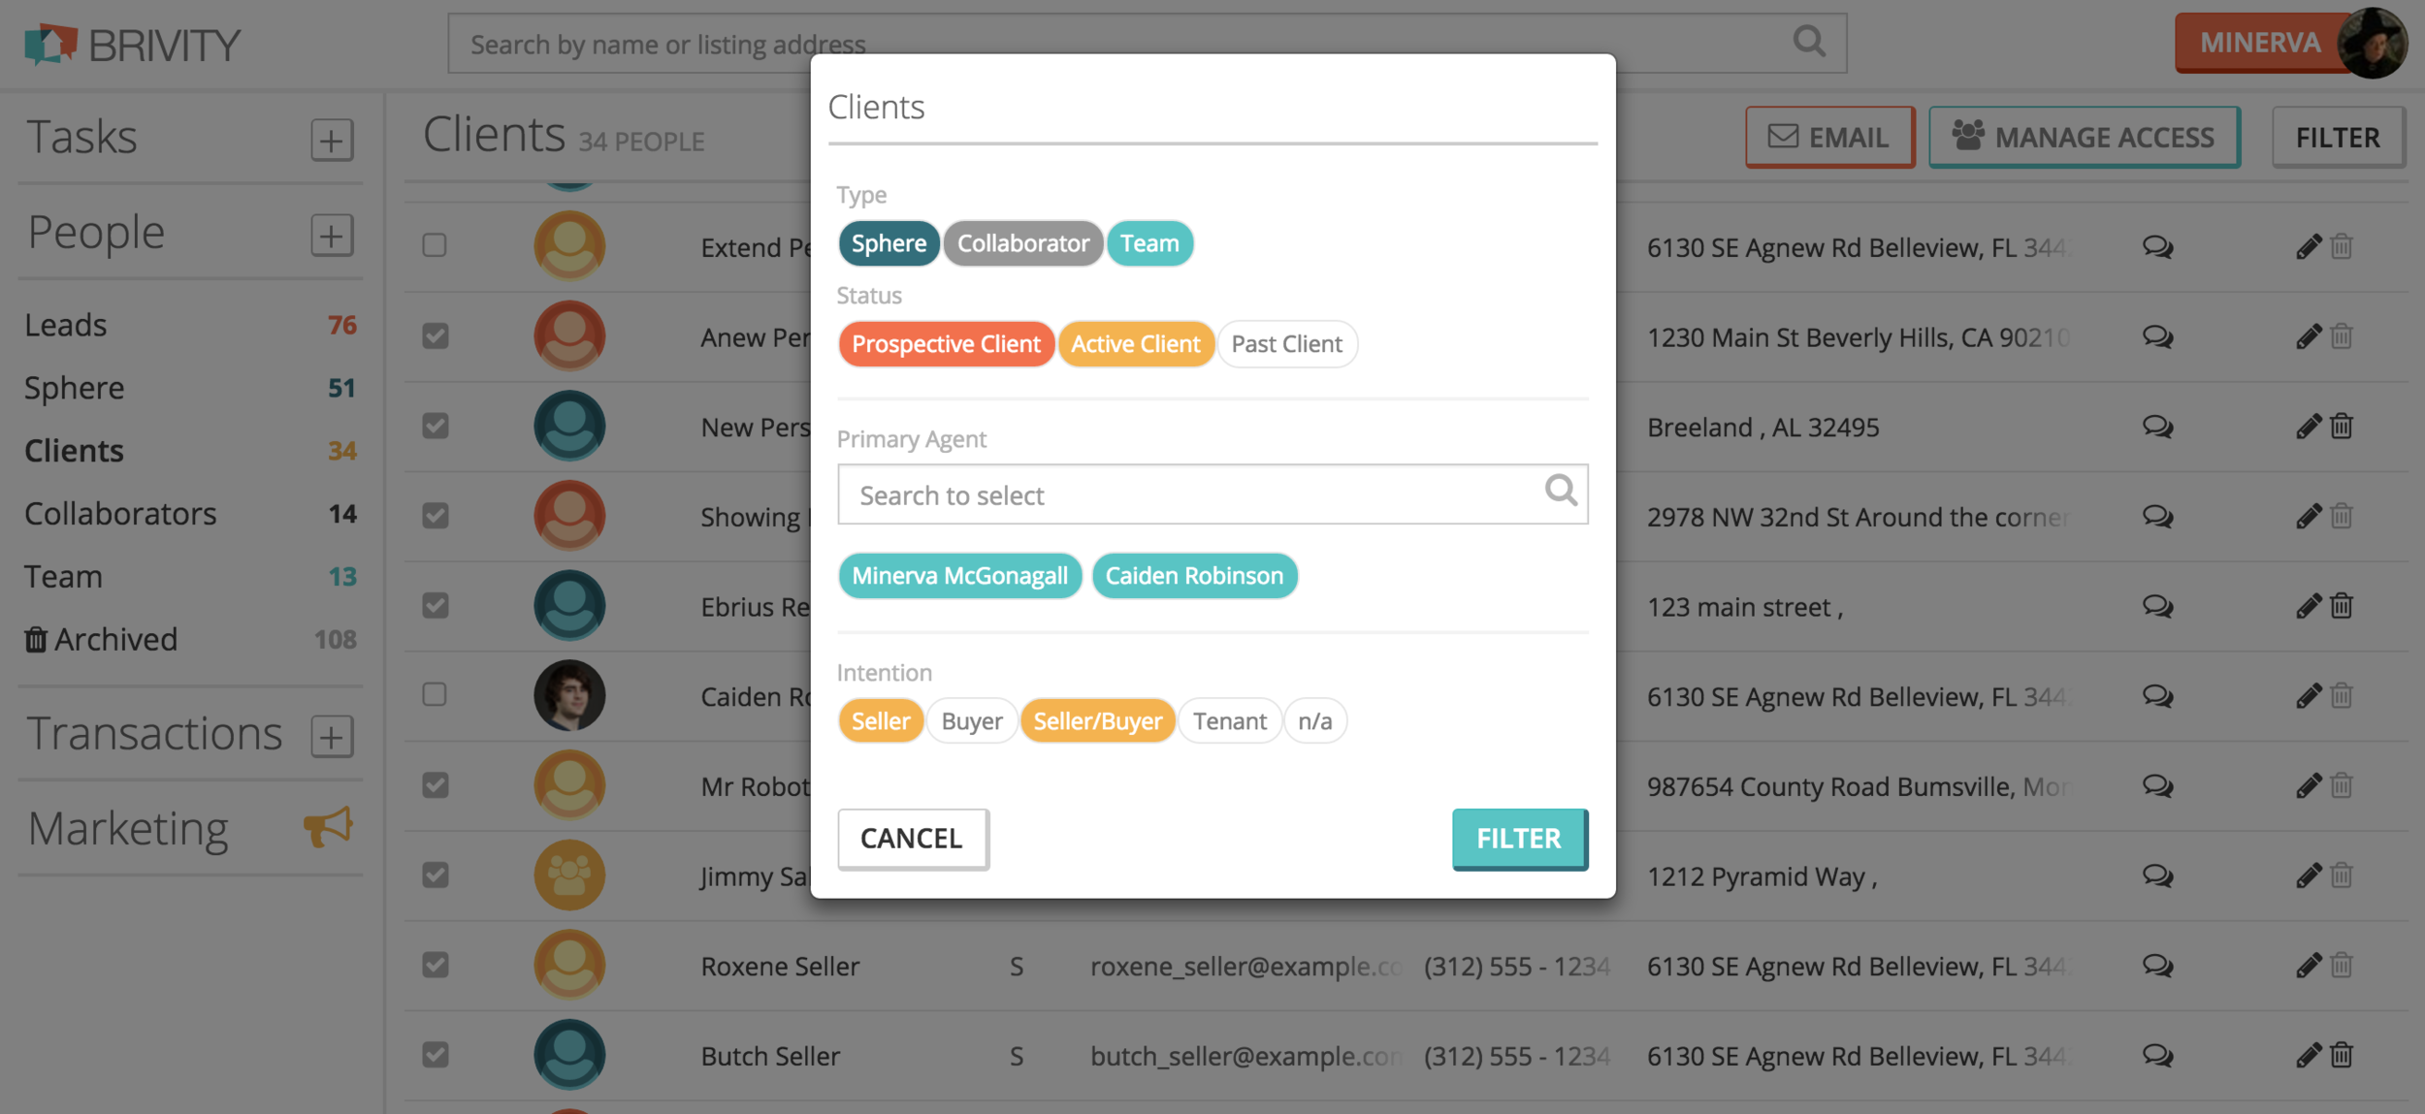This screenshot has width=2425, height=1114.
Task: Uncheck the Showing row checkbox
Action: [x=435, y=515]
